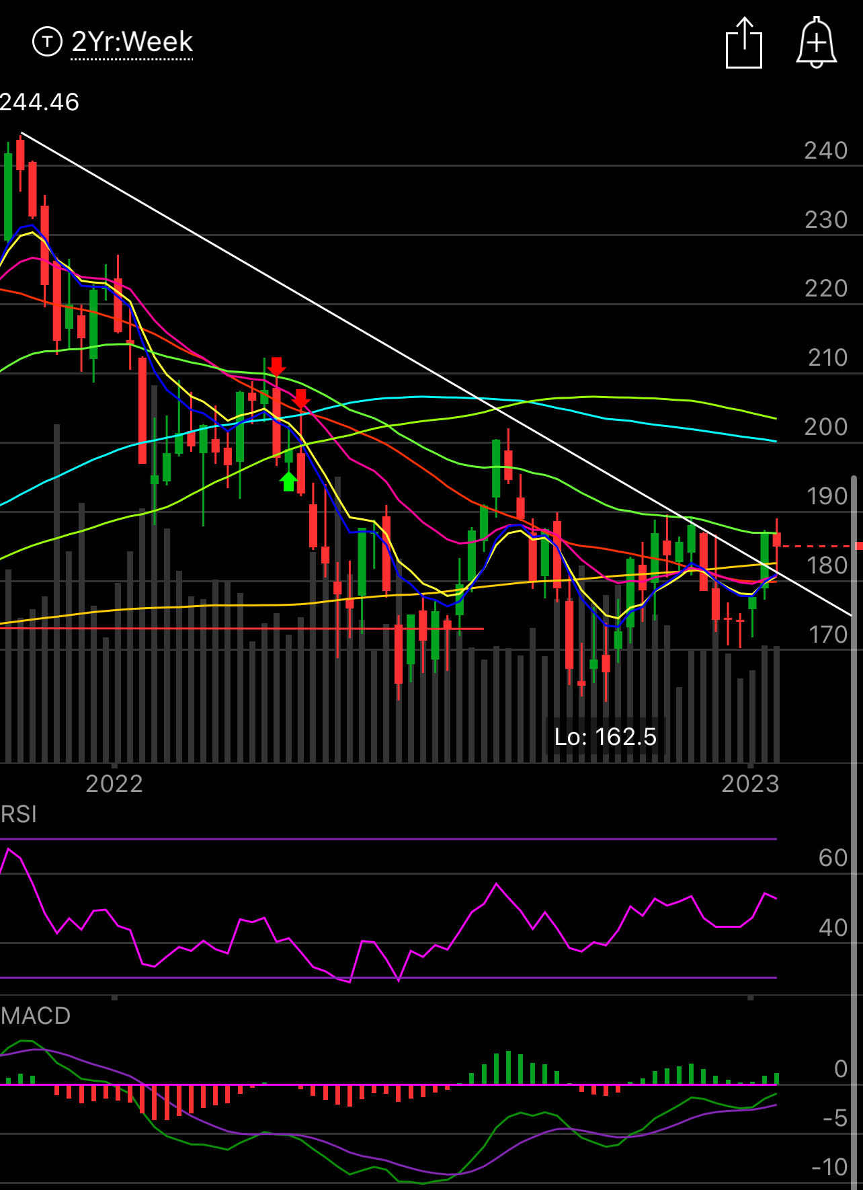
Task: Tap the 200 price axis label
Action: tap(826, 427)
